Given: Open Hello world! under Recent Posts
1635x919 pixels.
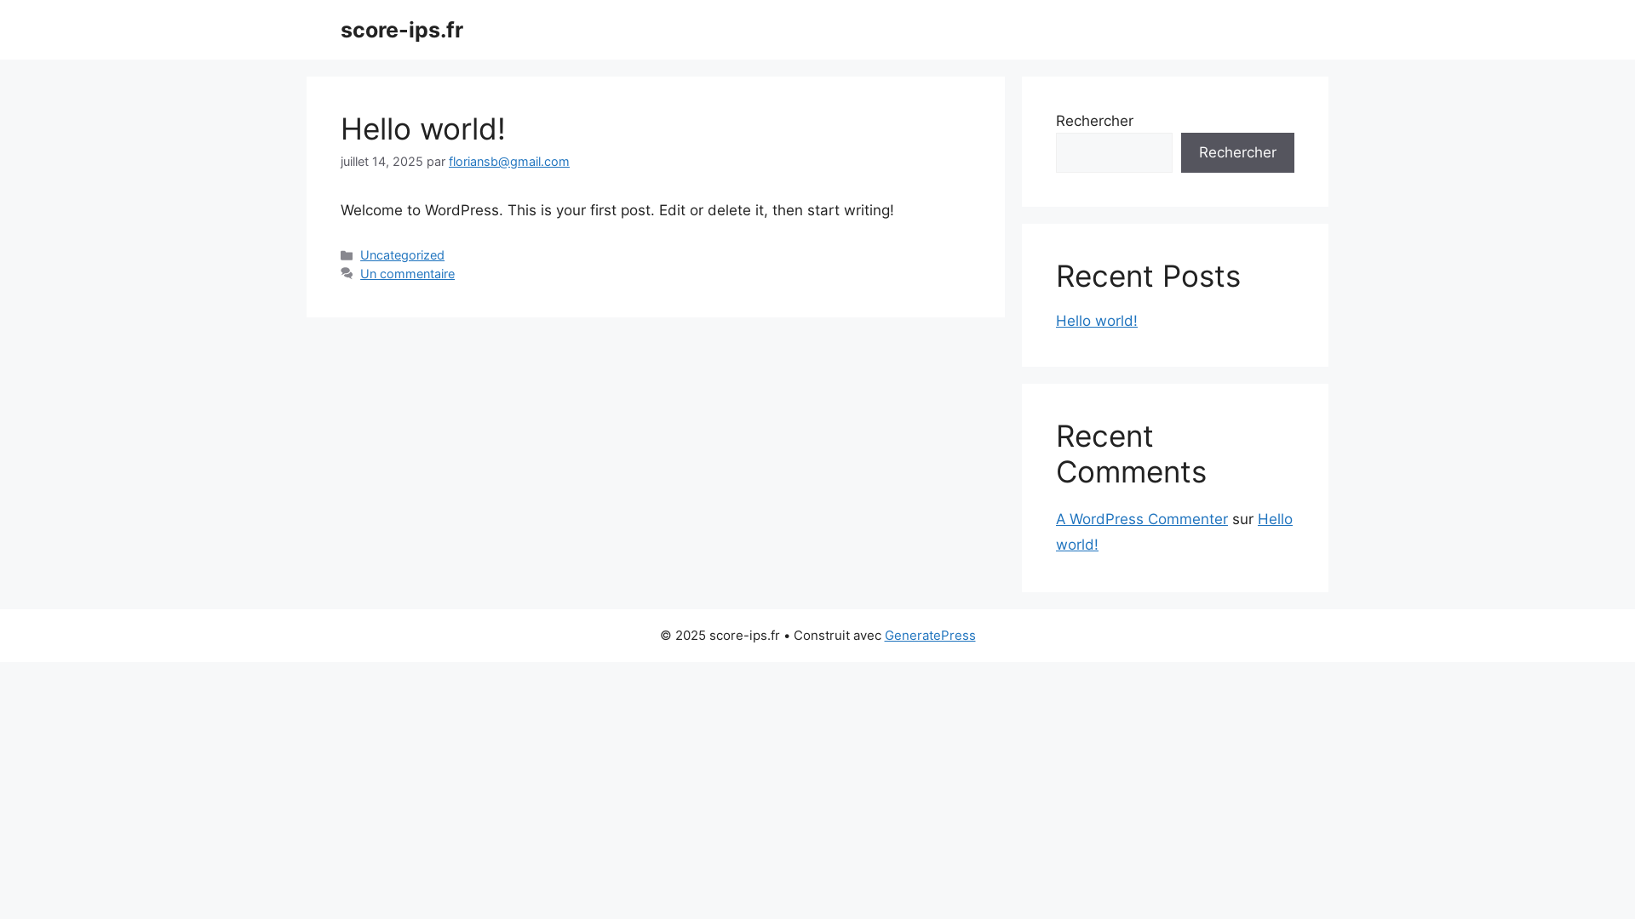Looking at the screenshot, I should click(1097, 321).
